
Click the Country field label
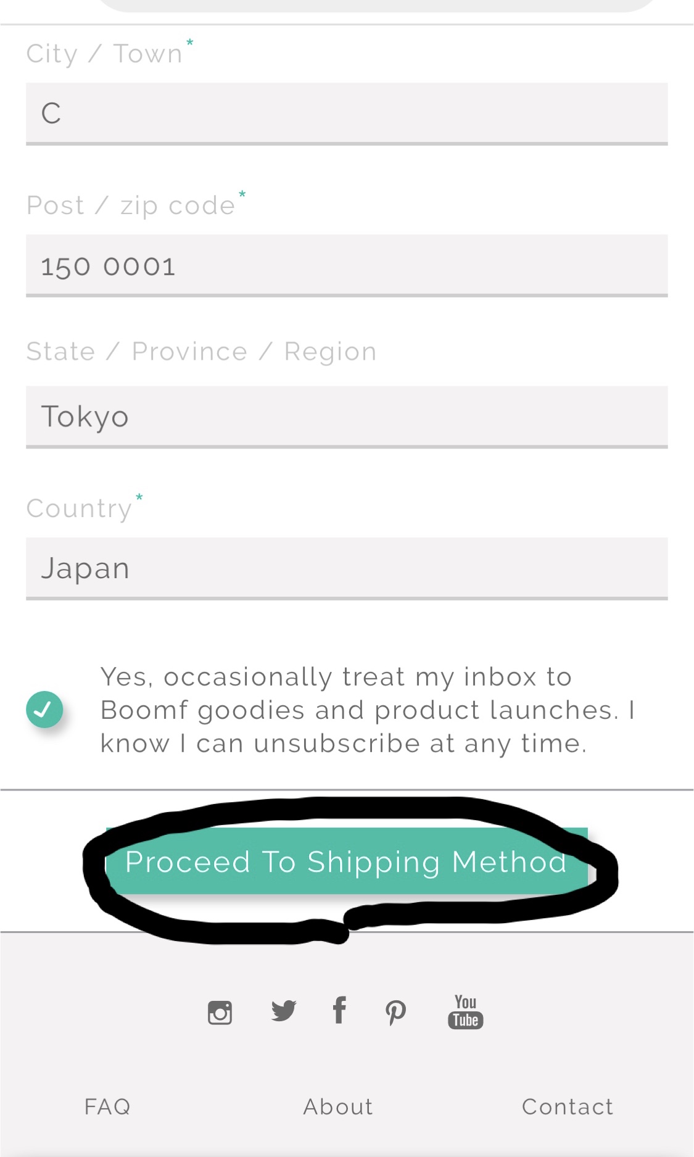click(79, 509)
